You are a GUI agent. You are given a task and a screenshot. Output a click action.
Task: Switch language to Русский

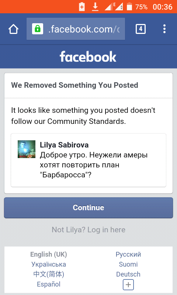[x=128, y=254]
